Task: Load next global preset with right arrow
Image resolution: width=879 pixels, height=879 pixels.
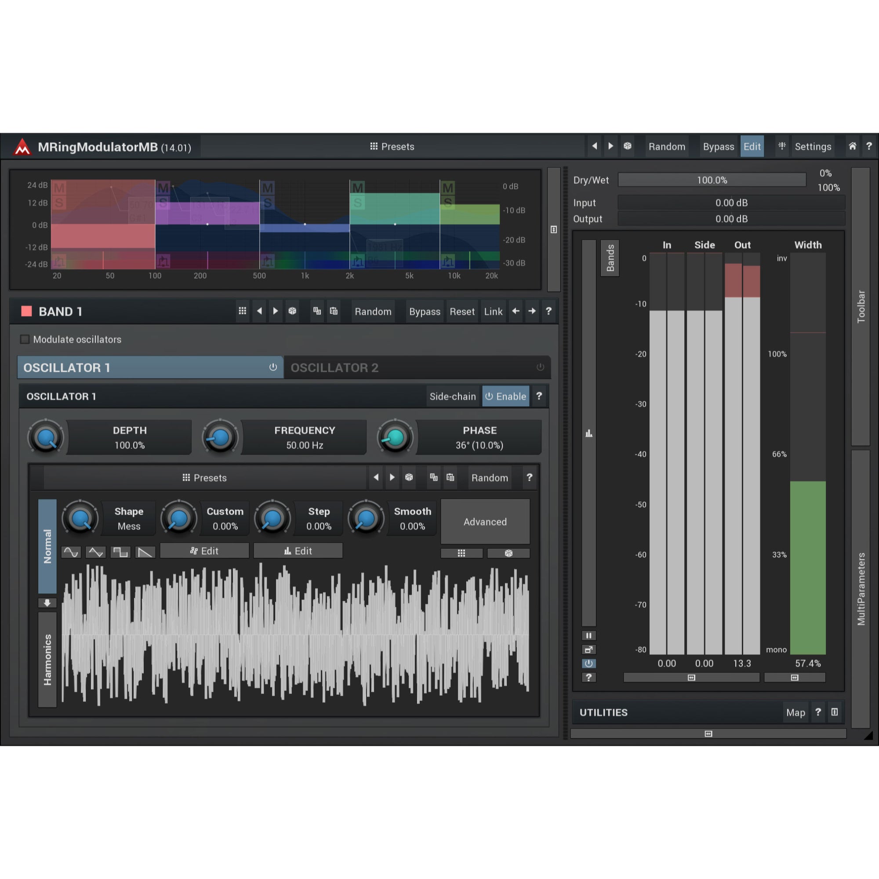Action: click(x=610, y=146)
